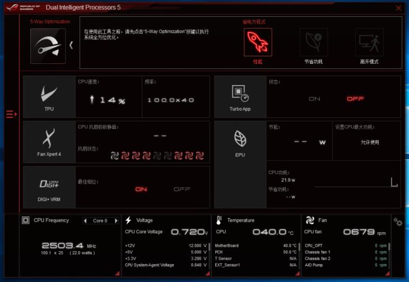
Task: Click the EXT_Sensor1 row
Action: click(255, 265)
